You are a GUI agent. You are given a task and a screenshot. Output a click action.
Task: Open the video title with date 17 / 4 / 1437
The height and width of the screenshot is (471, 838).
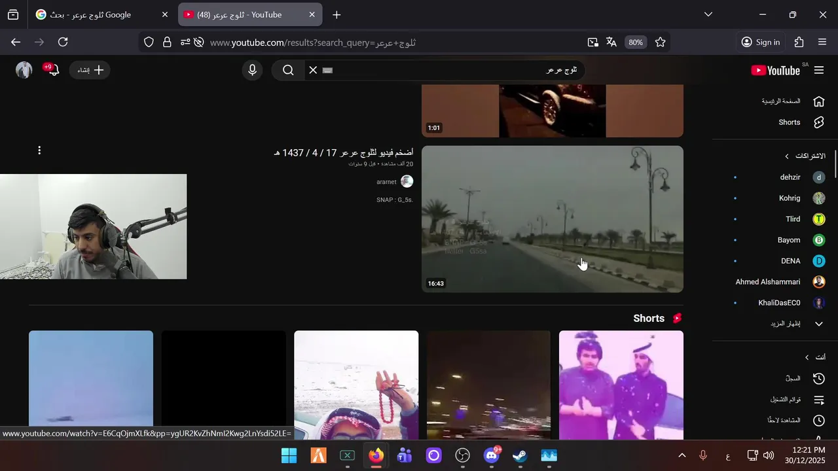coord(344,152)
